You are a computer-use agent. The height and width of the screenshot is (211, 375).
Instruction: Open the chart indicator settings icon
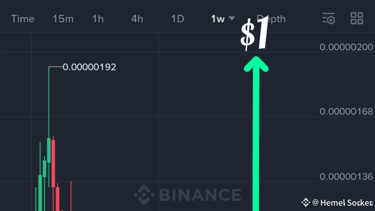329,18
